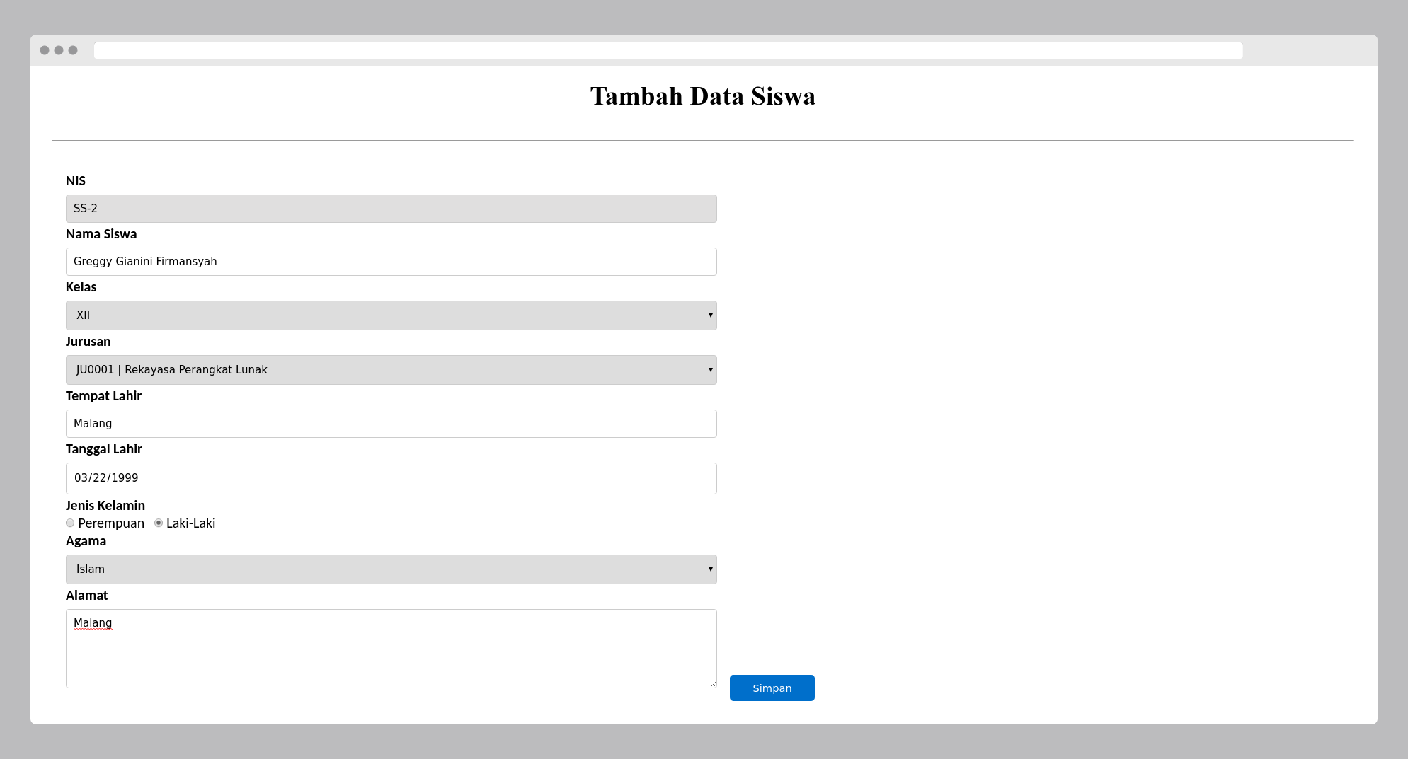Click the Tanggal Lahir date field
The image size is (1408, 759).
coord(391,477)
